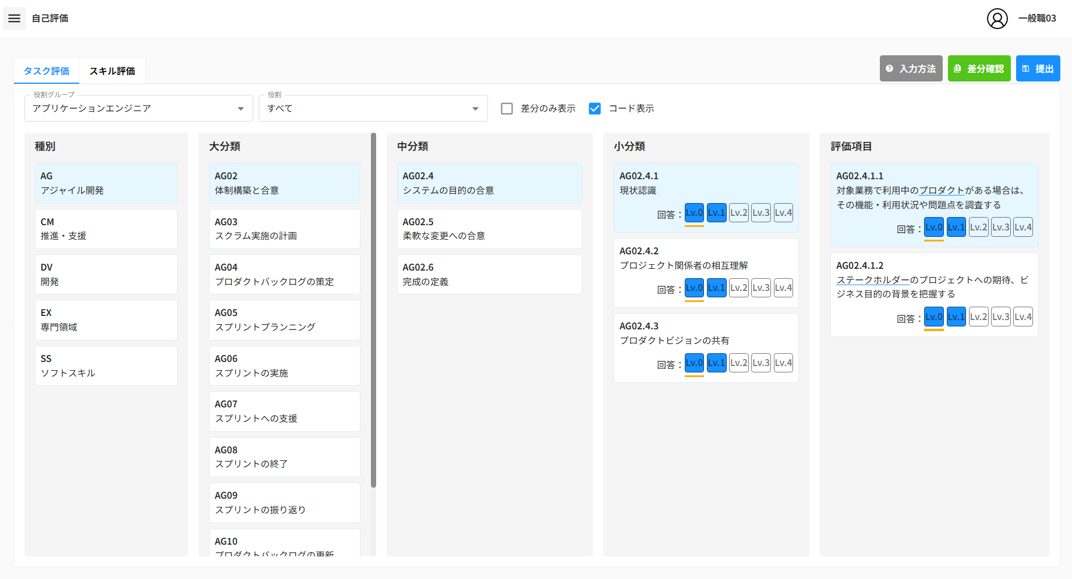Select AG02 体制構築と合意

[284, 183]
